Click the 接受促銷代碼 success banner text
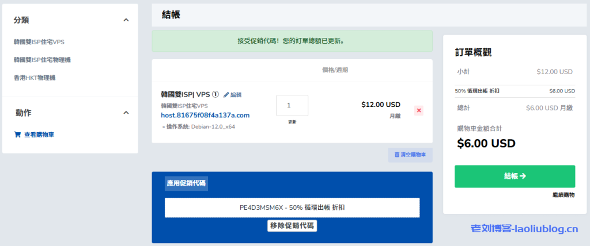 292,41
